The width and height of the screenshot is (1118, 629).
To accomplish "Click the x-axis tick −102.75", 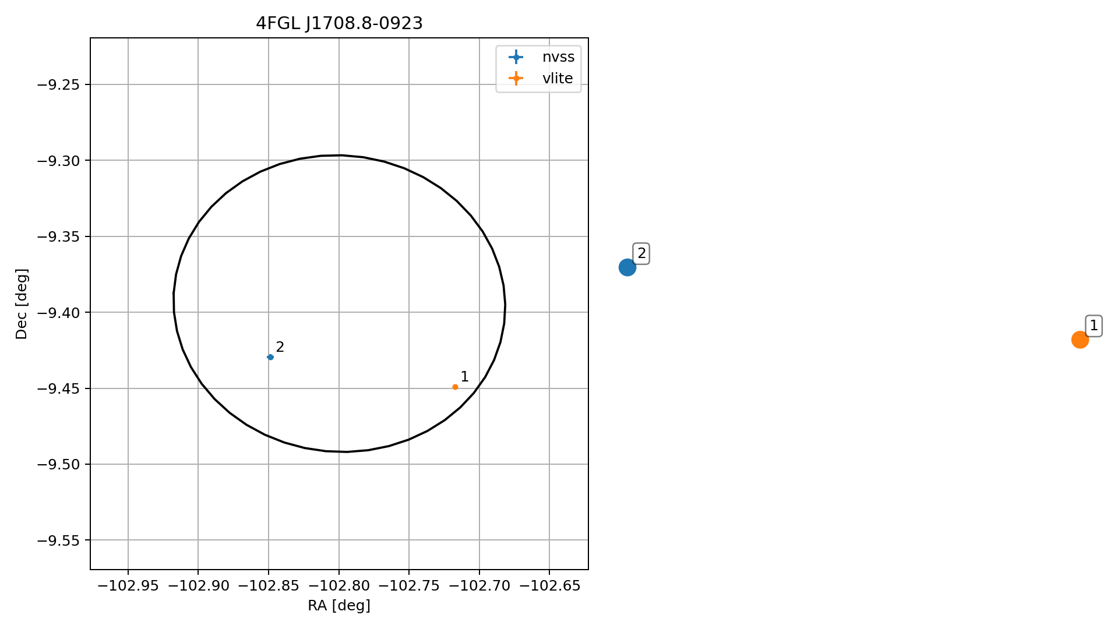I will click(x=409, y=586).
